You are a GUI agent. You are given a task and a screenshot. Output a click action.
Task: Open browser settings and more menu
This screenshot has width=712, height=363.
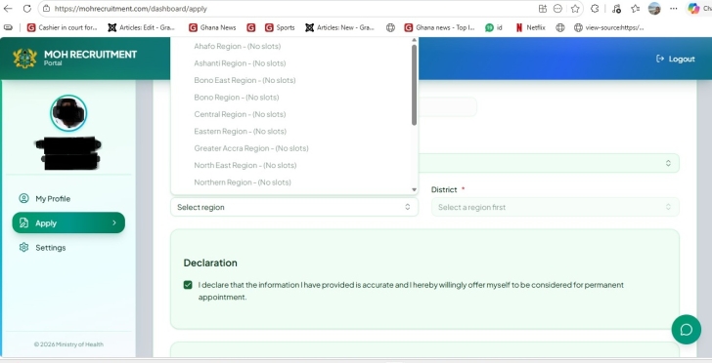pos(674,8)
